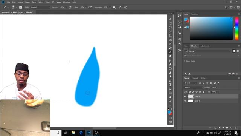The height and width of the screenshot is (136, 241).
Task: Toggle lock position
Action: point(197,92)
